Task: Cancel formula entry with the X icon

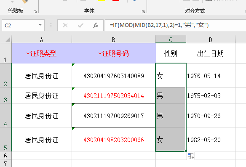Action: (65, 25)
